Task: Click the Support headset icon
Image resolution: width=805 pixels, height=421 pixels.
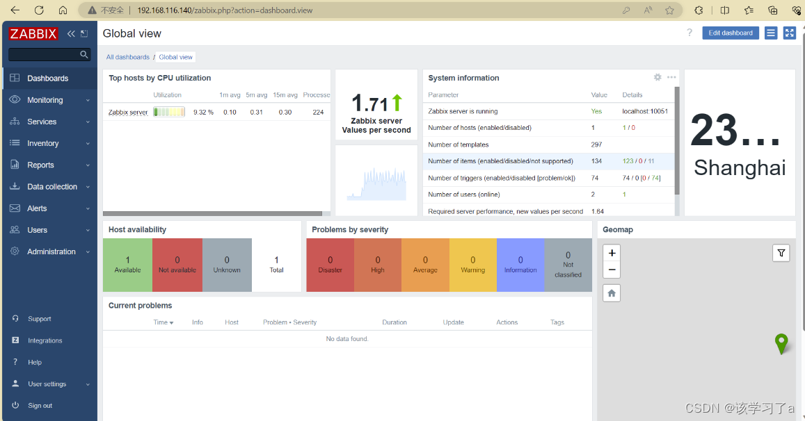Action: 15,318
